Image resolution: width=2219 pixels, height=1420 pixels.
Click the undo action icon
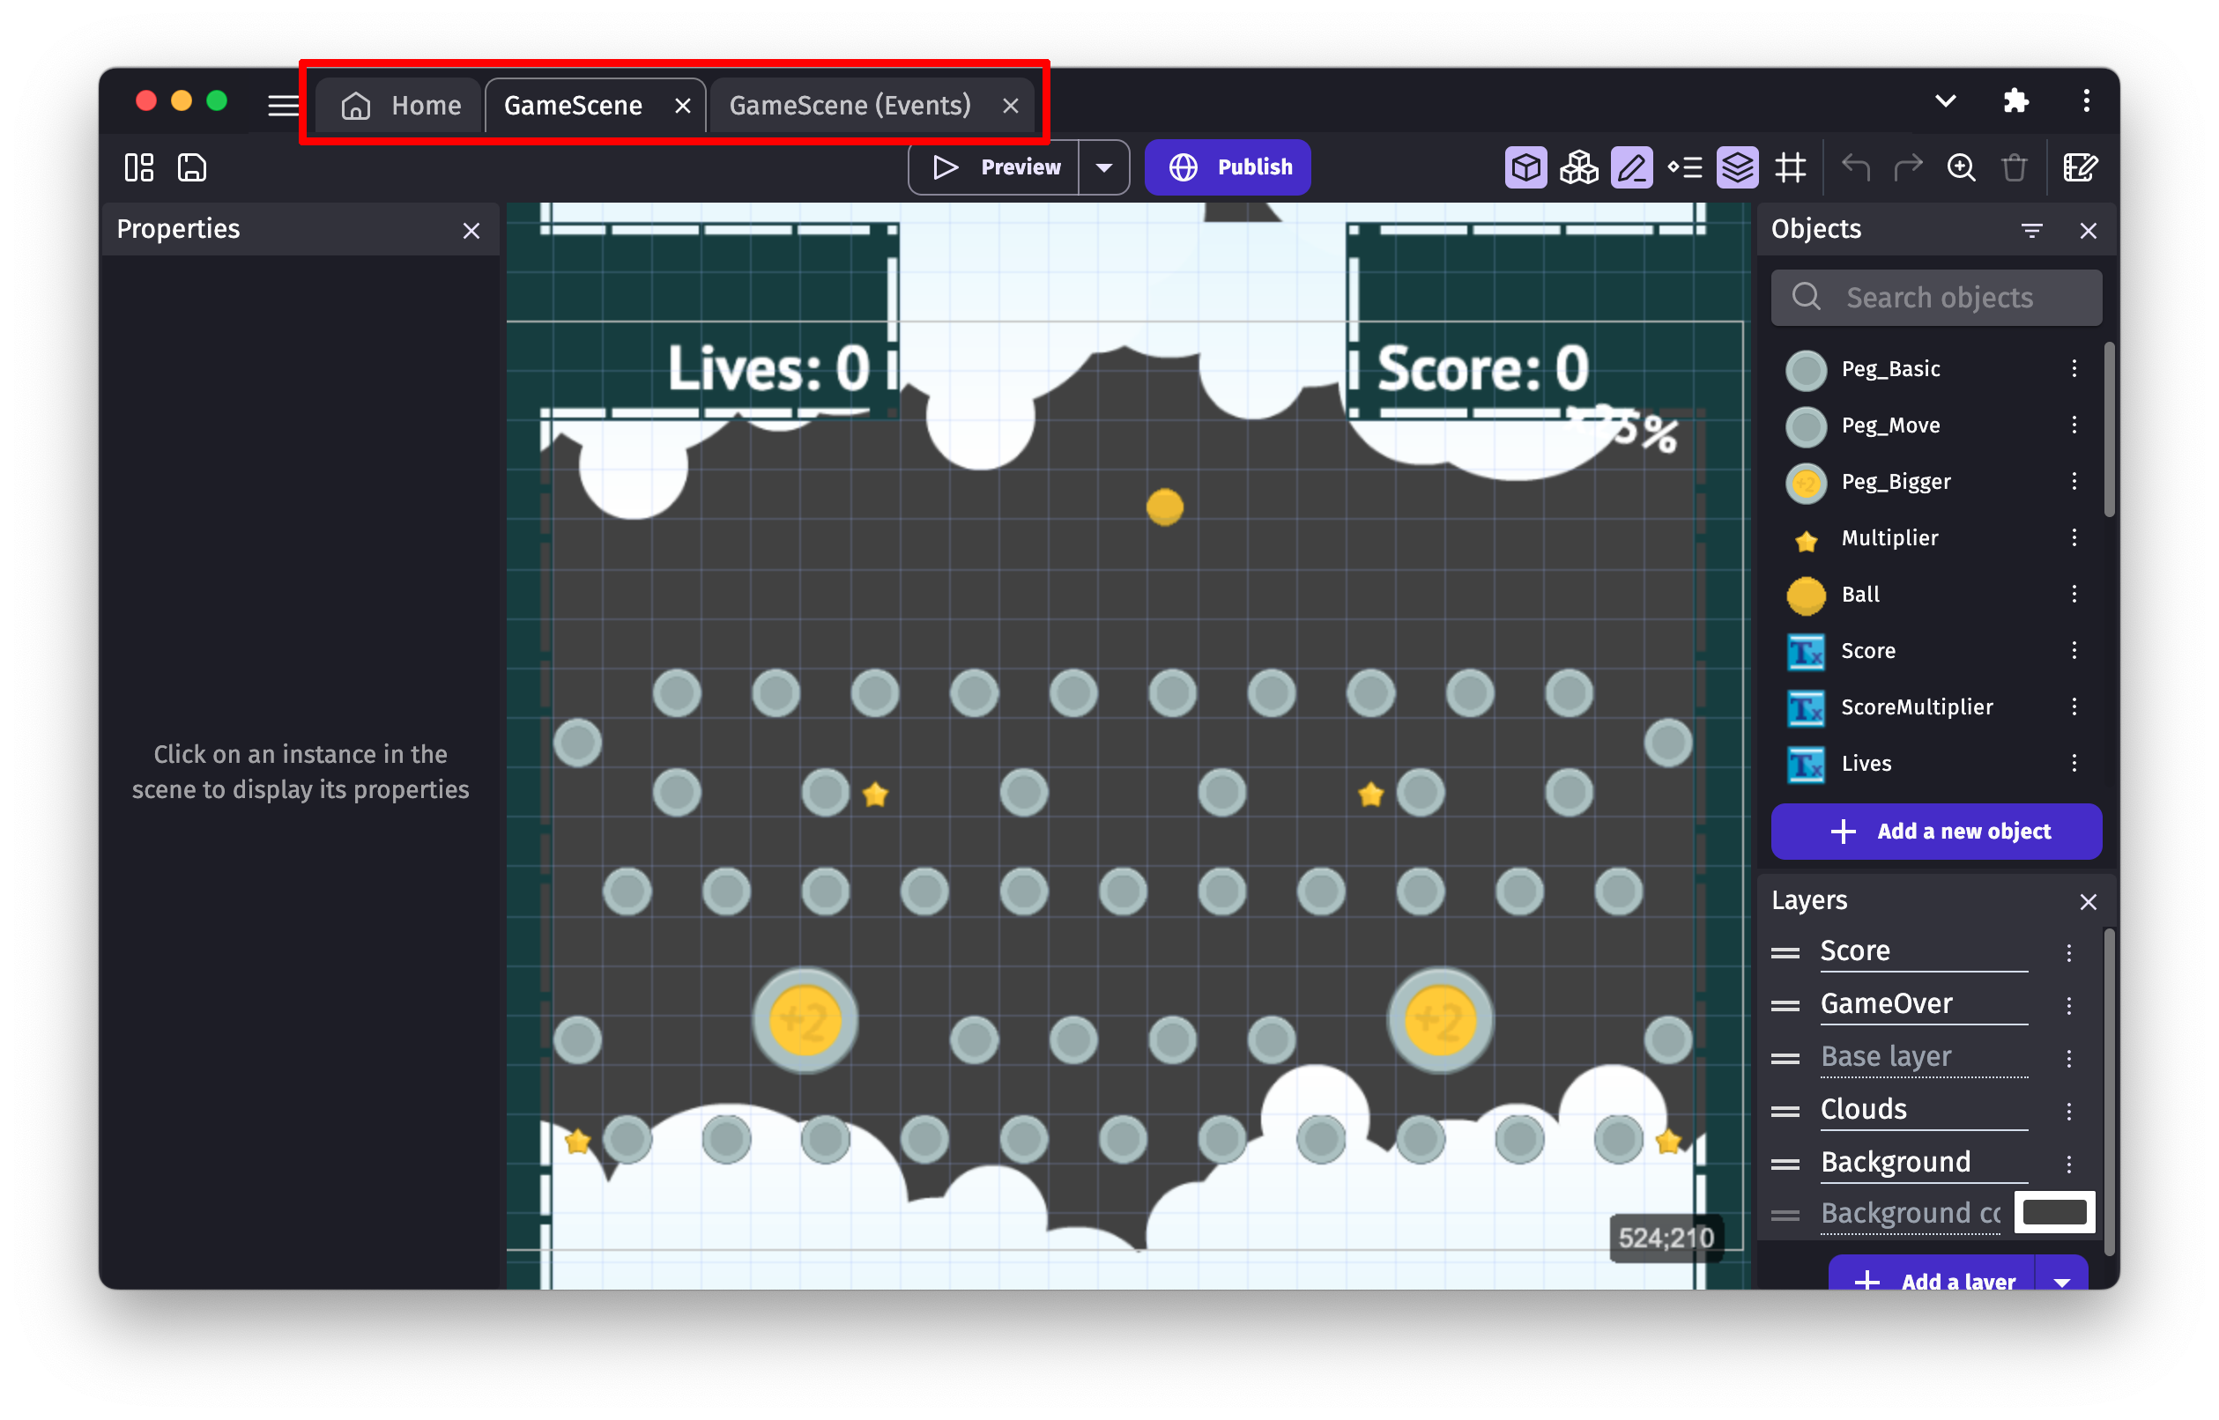tap(1857, 166)
